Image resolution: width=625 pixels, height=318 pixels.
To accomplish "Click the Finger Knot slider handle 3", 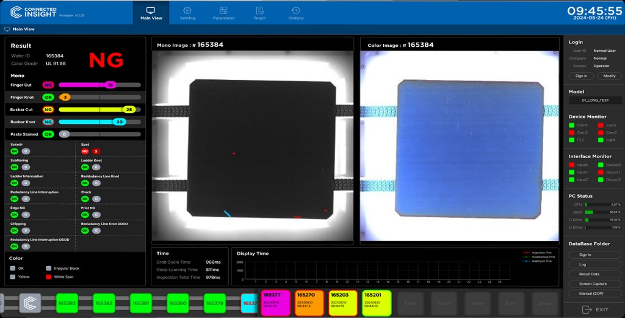I will tap(65, 97).
